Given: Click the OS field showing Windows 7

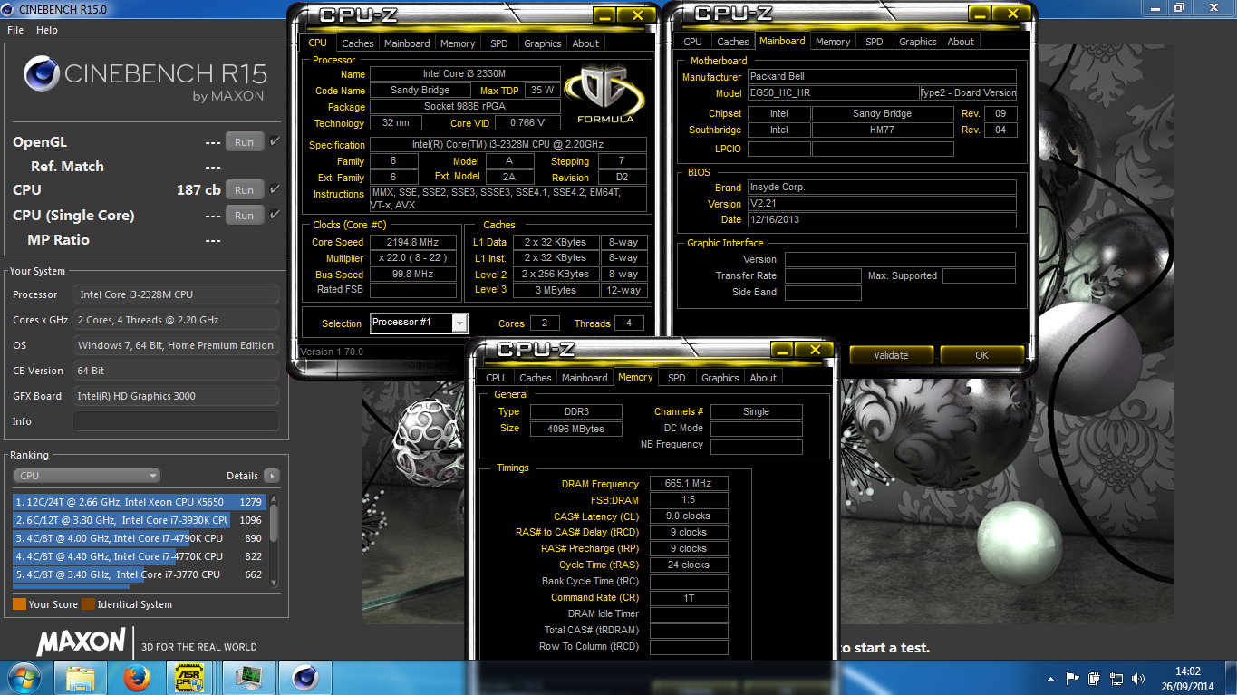Looking at the screenshot, I should [x=177, y=345].
